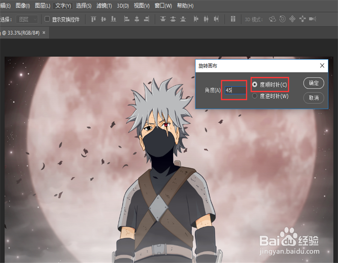The height and width of the screenshot is (263, 338).
Task: Open the 文字(Y) menu
Action: pos(63,6)
